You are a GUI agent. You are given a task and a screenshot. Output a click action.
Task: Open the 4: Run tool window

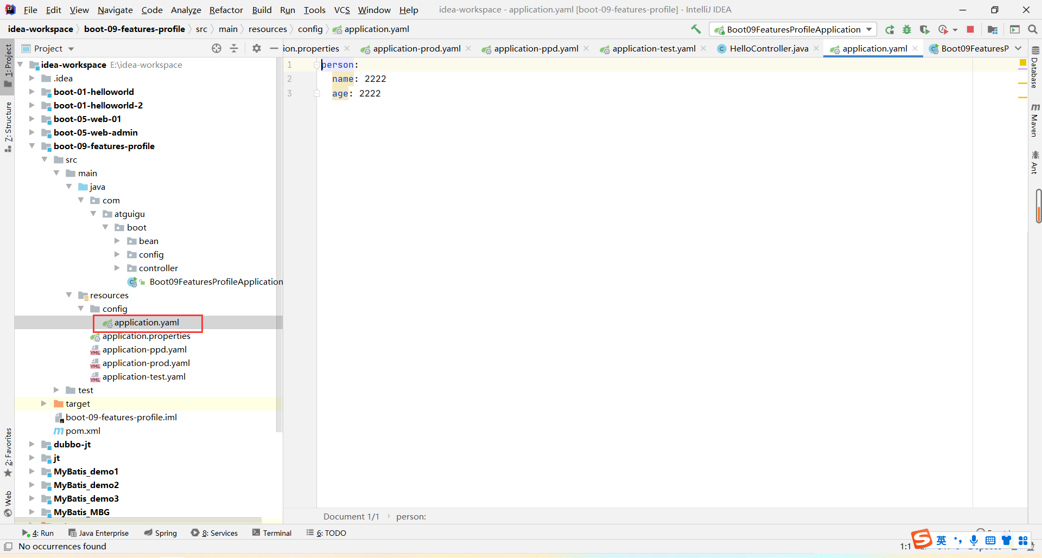point(37,533)
